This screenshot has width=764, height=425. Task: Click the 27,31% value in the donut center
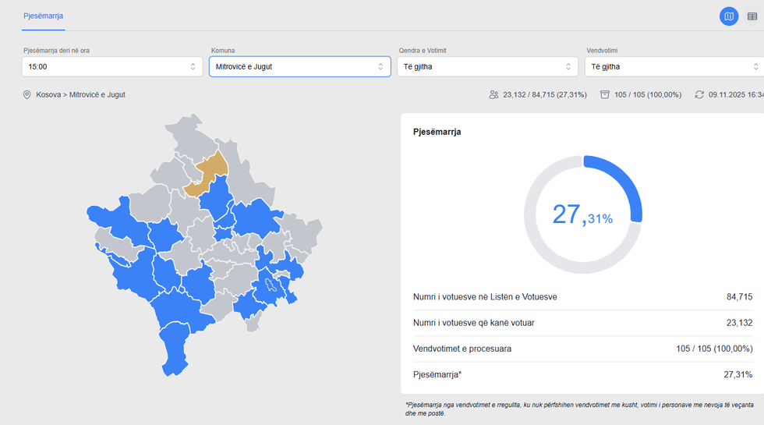click(x=582, y=214)
